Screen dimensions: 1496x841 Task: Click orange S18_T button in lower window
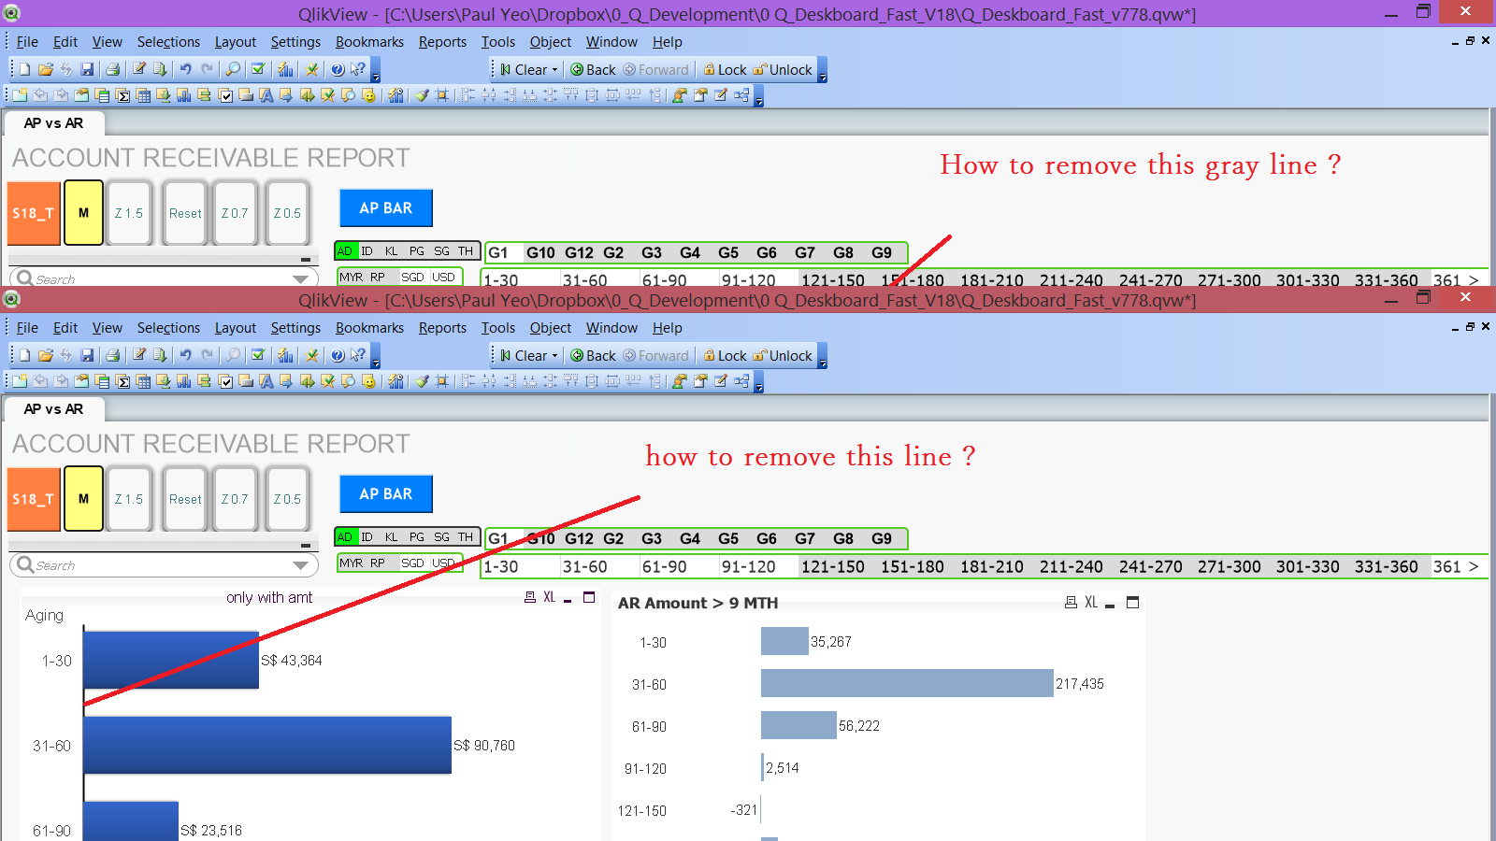click(34, 500)
